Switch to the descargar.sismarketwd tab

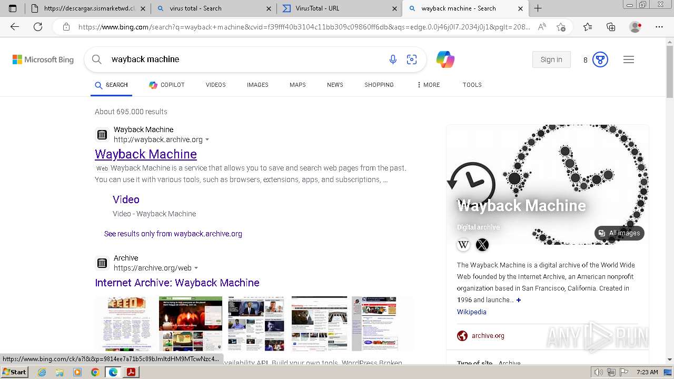coord(88,8)
